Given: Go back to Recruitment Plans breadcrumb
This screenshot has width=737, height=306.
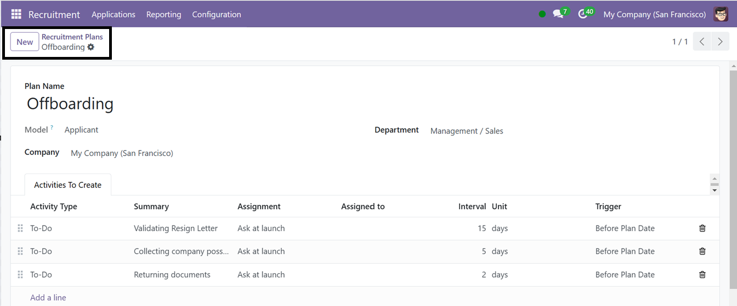Looking at the screenshot, I should point(72,37).
